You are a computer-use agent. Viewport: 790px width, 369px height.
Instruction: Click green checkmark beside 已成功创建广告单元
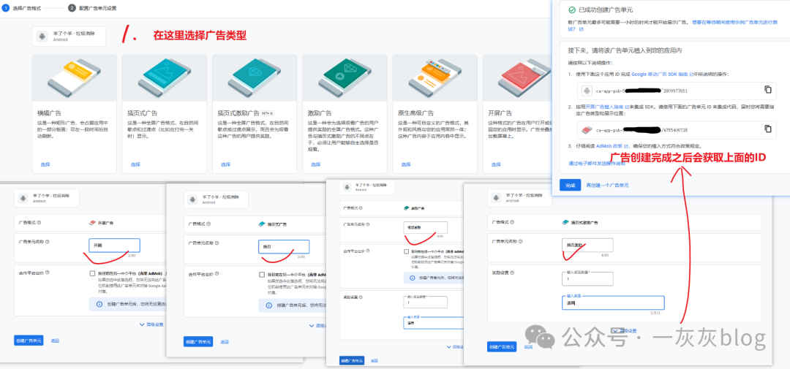coord(571,10)
